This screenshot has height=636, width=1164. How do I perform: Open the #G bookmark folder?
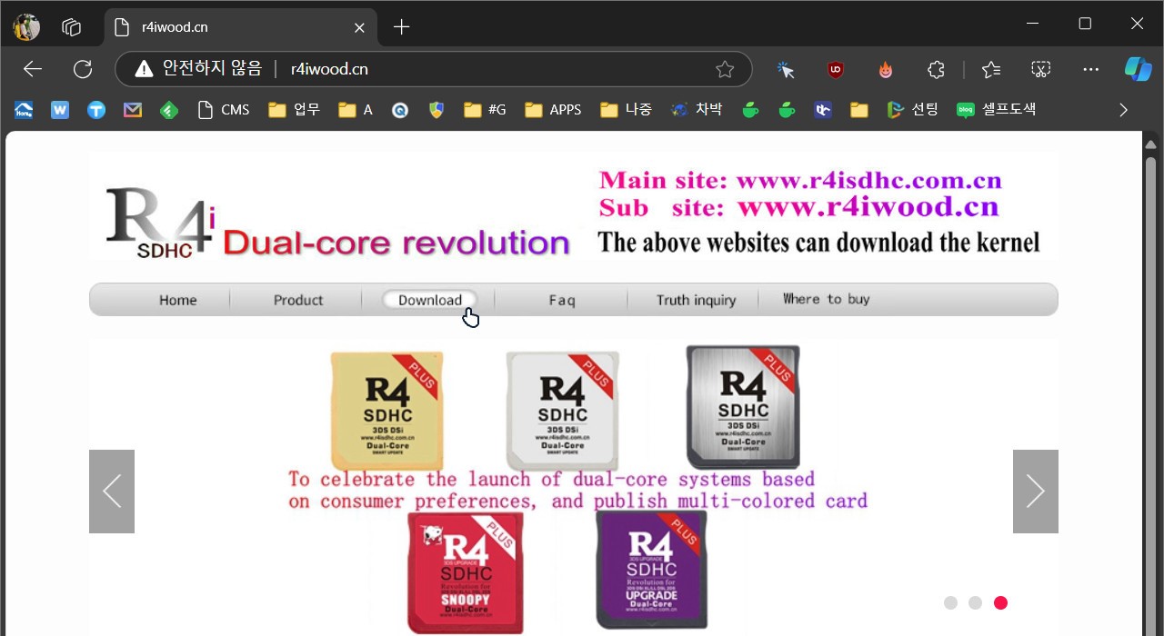click(485, 110)
